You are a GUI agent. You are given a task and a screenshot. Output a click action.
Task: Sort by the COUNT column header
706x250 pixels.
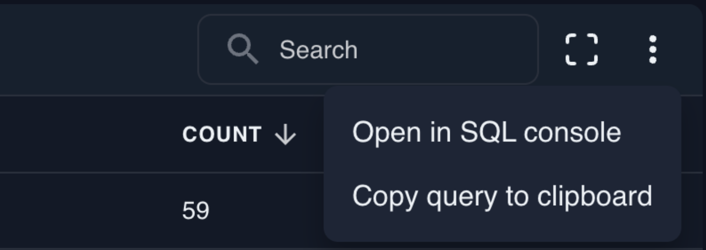(x=222, y=135)
